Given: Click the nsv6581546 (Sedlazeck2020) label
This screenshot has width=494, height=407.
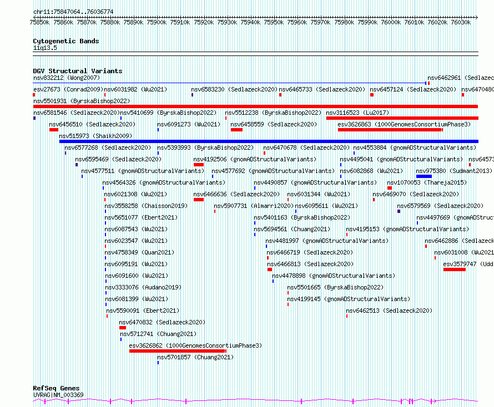Looking at the screenshot, I should 77,113.
